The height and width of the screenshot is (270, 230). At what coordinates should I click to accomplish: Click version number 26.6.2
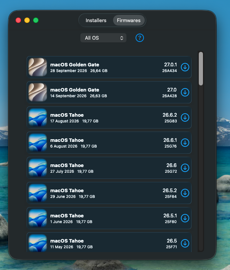click(170, 115)
